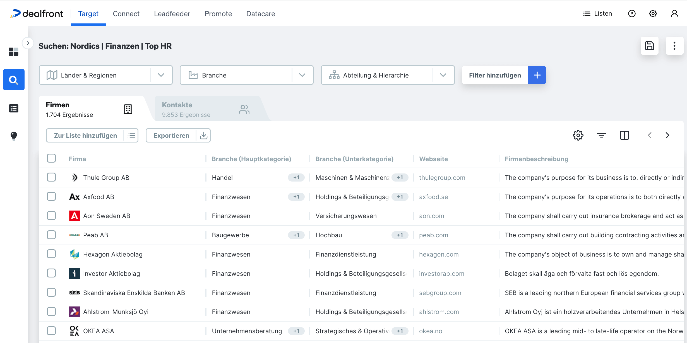
Task: Click the lightbulb insights icon in sidebar
Action: 14,136
